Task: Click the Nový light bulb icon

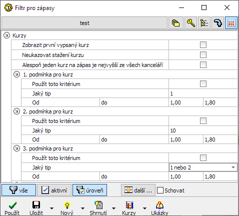Action: pos(67,205)
